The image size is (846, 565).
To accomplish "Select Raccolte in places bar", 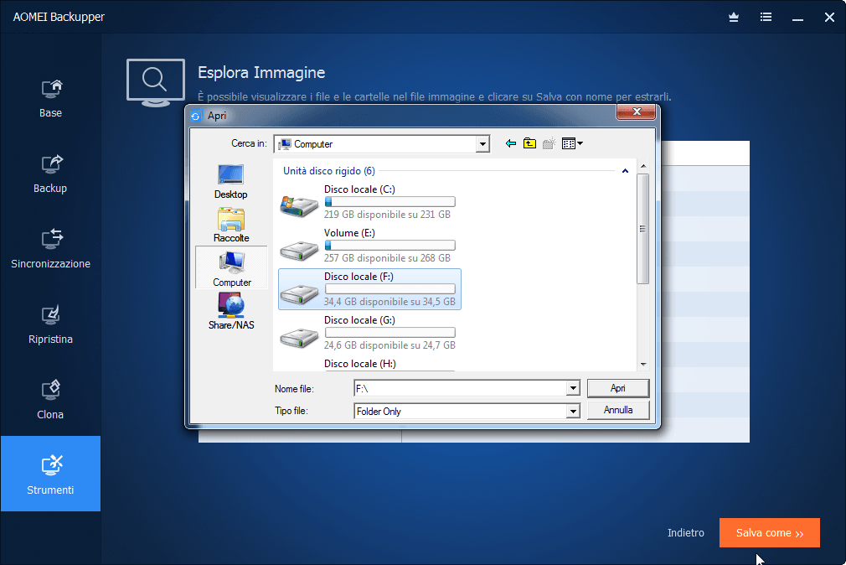I will 231,225.
